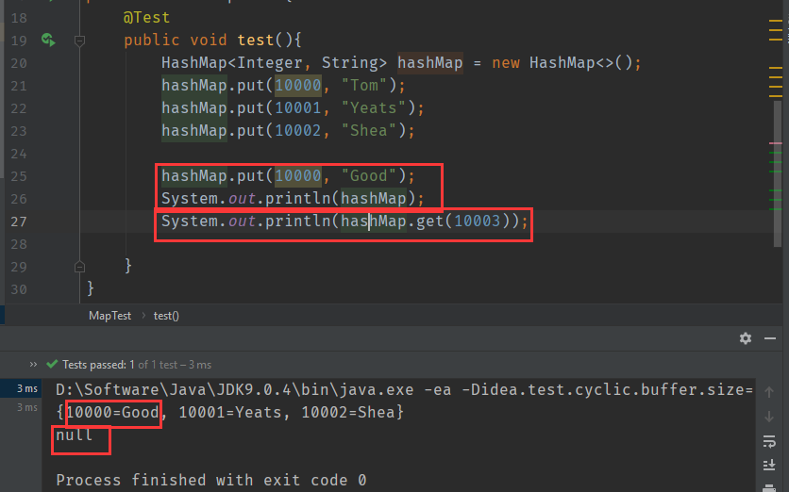The height and width of the screenshot is (492, 789).
Task: Click 10001=Yeats in the console output
Action: pyautogui.click(x=230, y=413)
